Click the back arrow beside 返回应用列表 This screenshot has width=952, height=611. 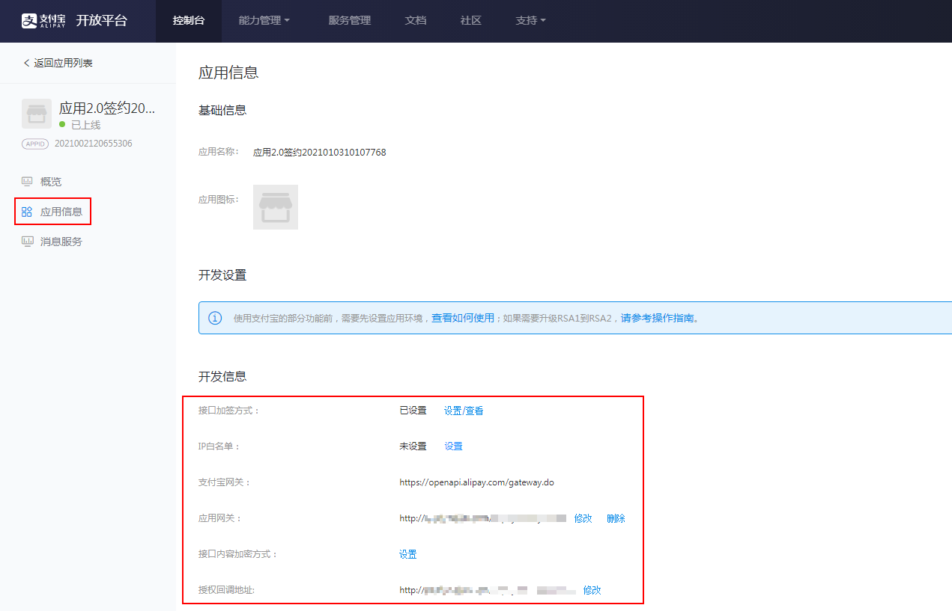click(x=27, y=63)
